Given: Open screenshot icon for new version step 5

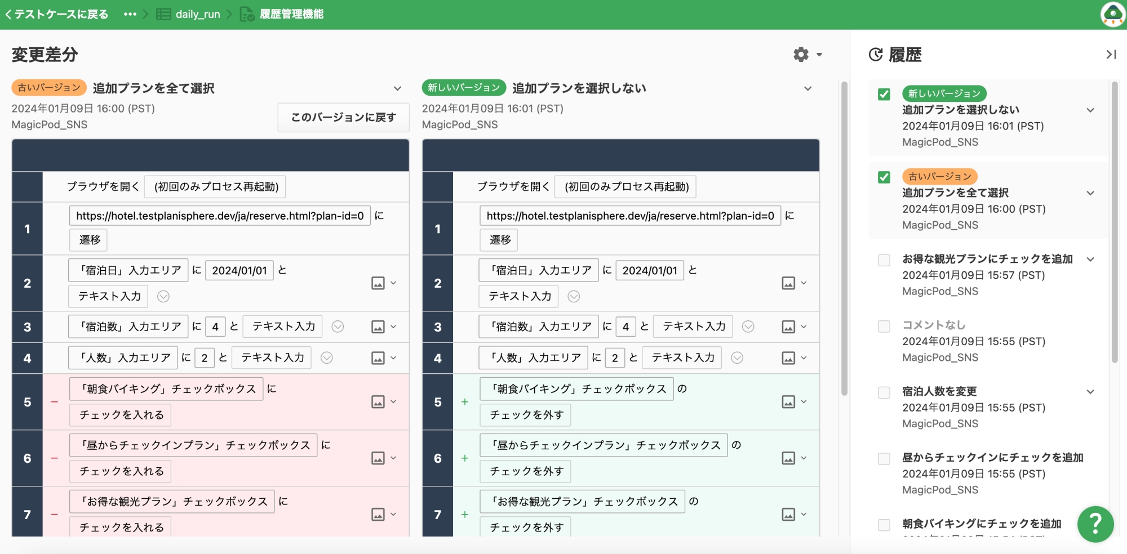Looking at the screenshot, I should [788, 402].
